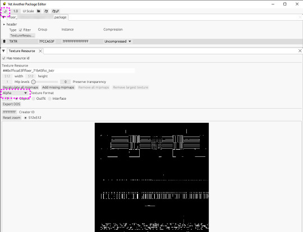This screenshot has height=232, width=303.
Task: Click the Instance column header
Action: (x=67, y=30)
